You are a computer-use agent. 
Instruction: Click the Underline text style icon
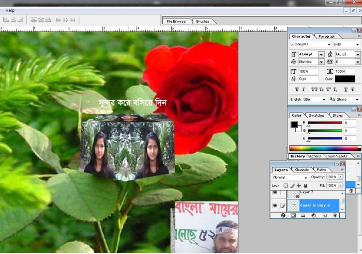346,89
